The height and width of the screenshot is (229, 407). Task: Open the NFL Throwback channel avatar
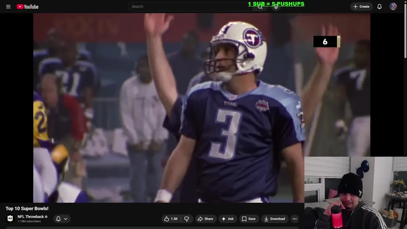(10, 219)
